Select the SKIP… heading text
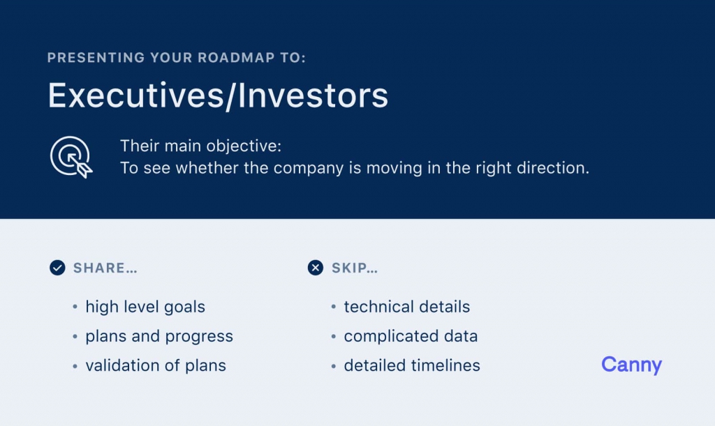 [355, 268]
